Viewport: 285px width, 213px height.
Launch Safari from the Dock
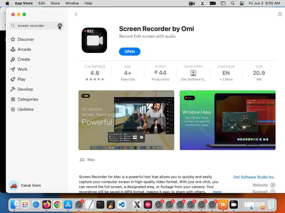36,205
